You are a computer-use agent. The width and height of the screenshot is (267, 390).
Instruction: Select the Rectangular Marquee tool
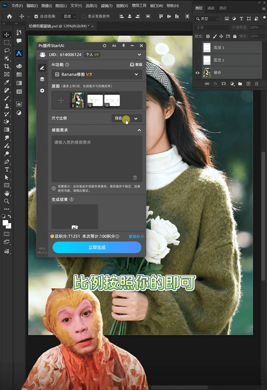coord(7,42)
